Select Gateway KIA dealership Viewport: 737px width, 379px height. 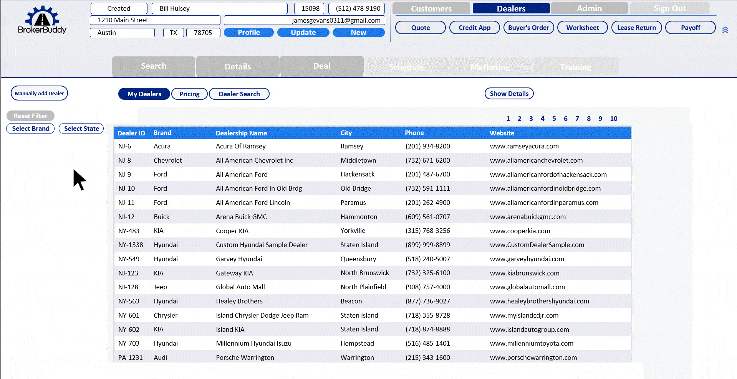(x=234, y=273)
